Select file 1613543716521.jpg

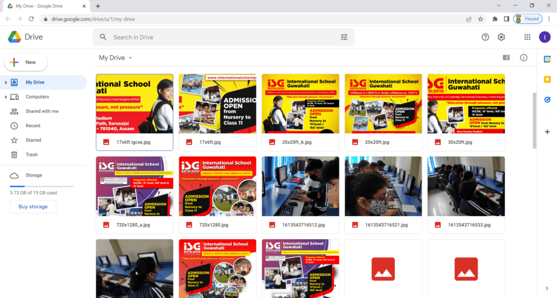click(383, 195)
